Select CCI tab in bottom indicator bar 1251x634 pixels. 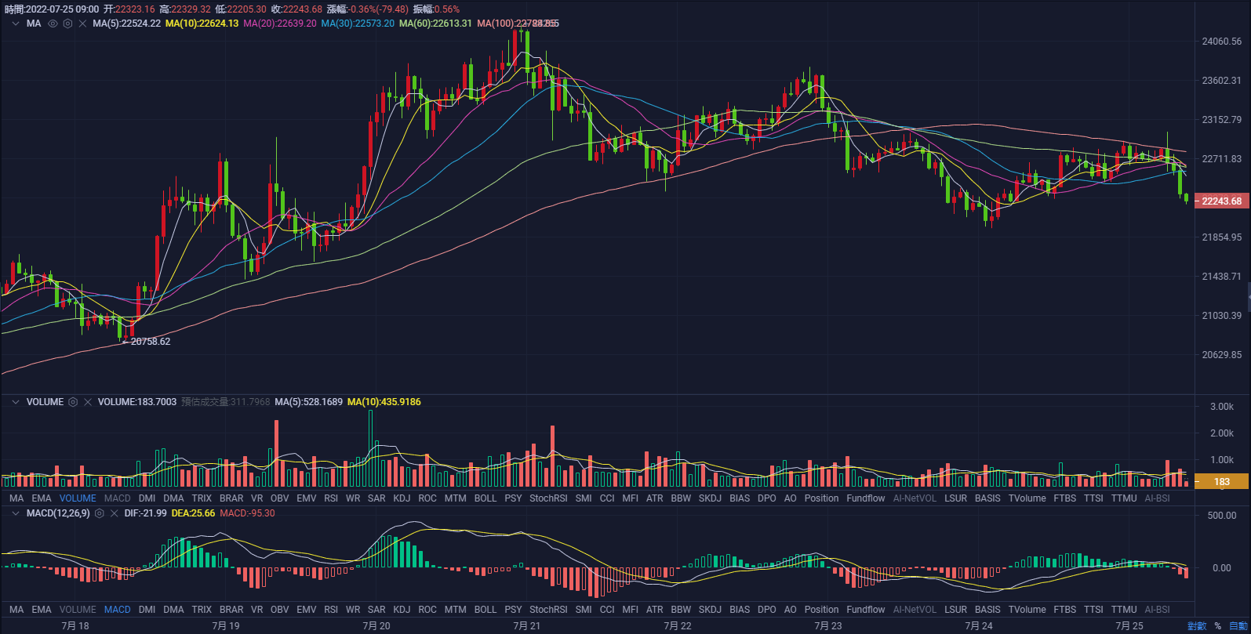click(607, 610)
